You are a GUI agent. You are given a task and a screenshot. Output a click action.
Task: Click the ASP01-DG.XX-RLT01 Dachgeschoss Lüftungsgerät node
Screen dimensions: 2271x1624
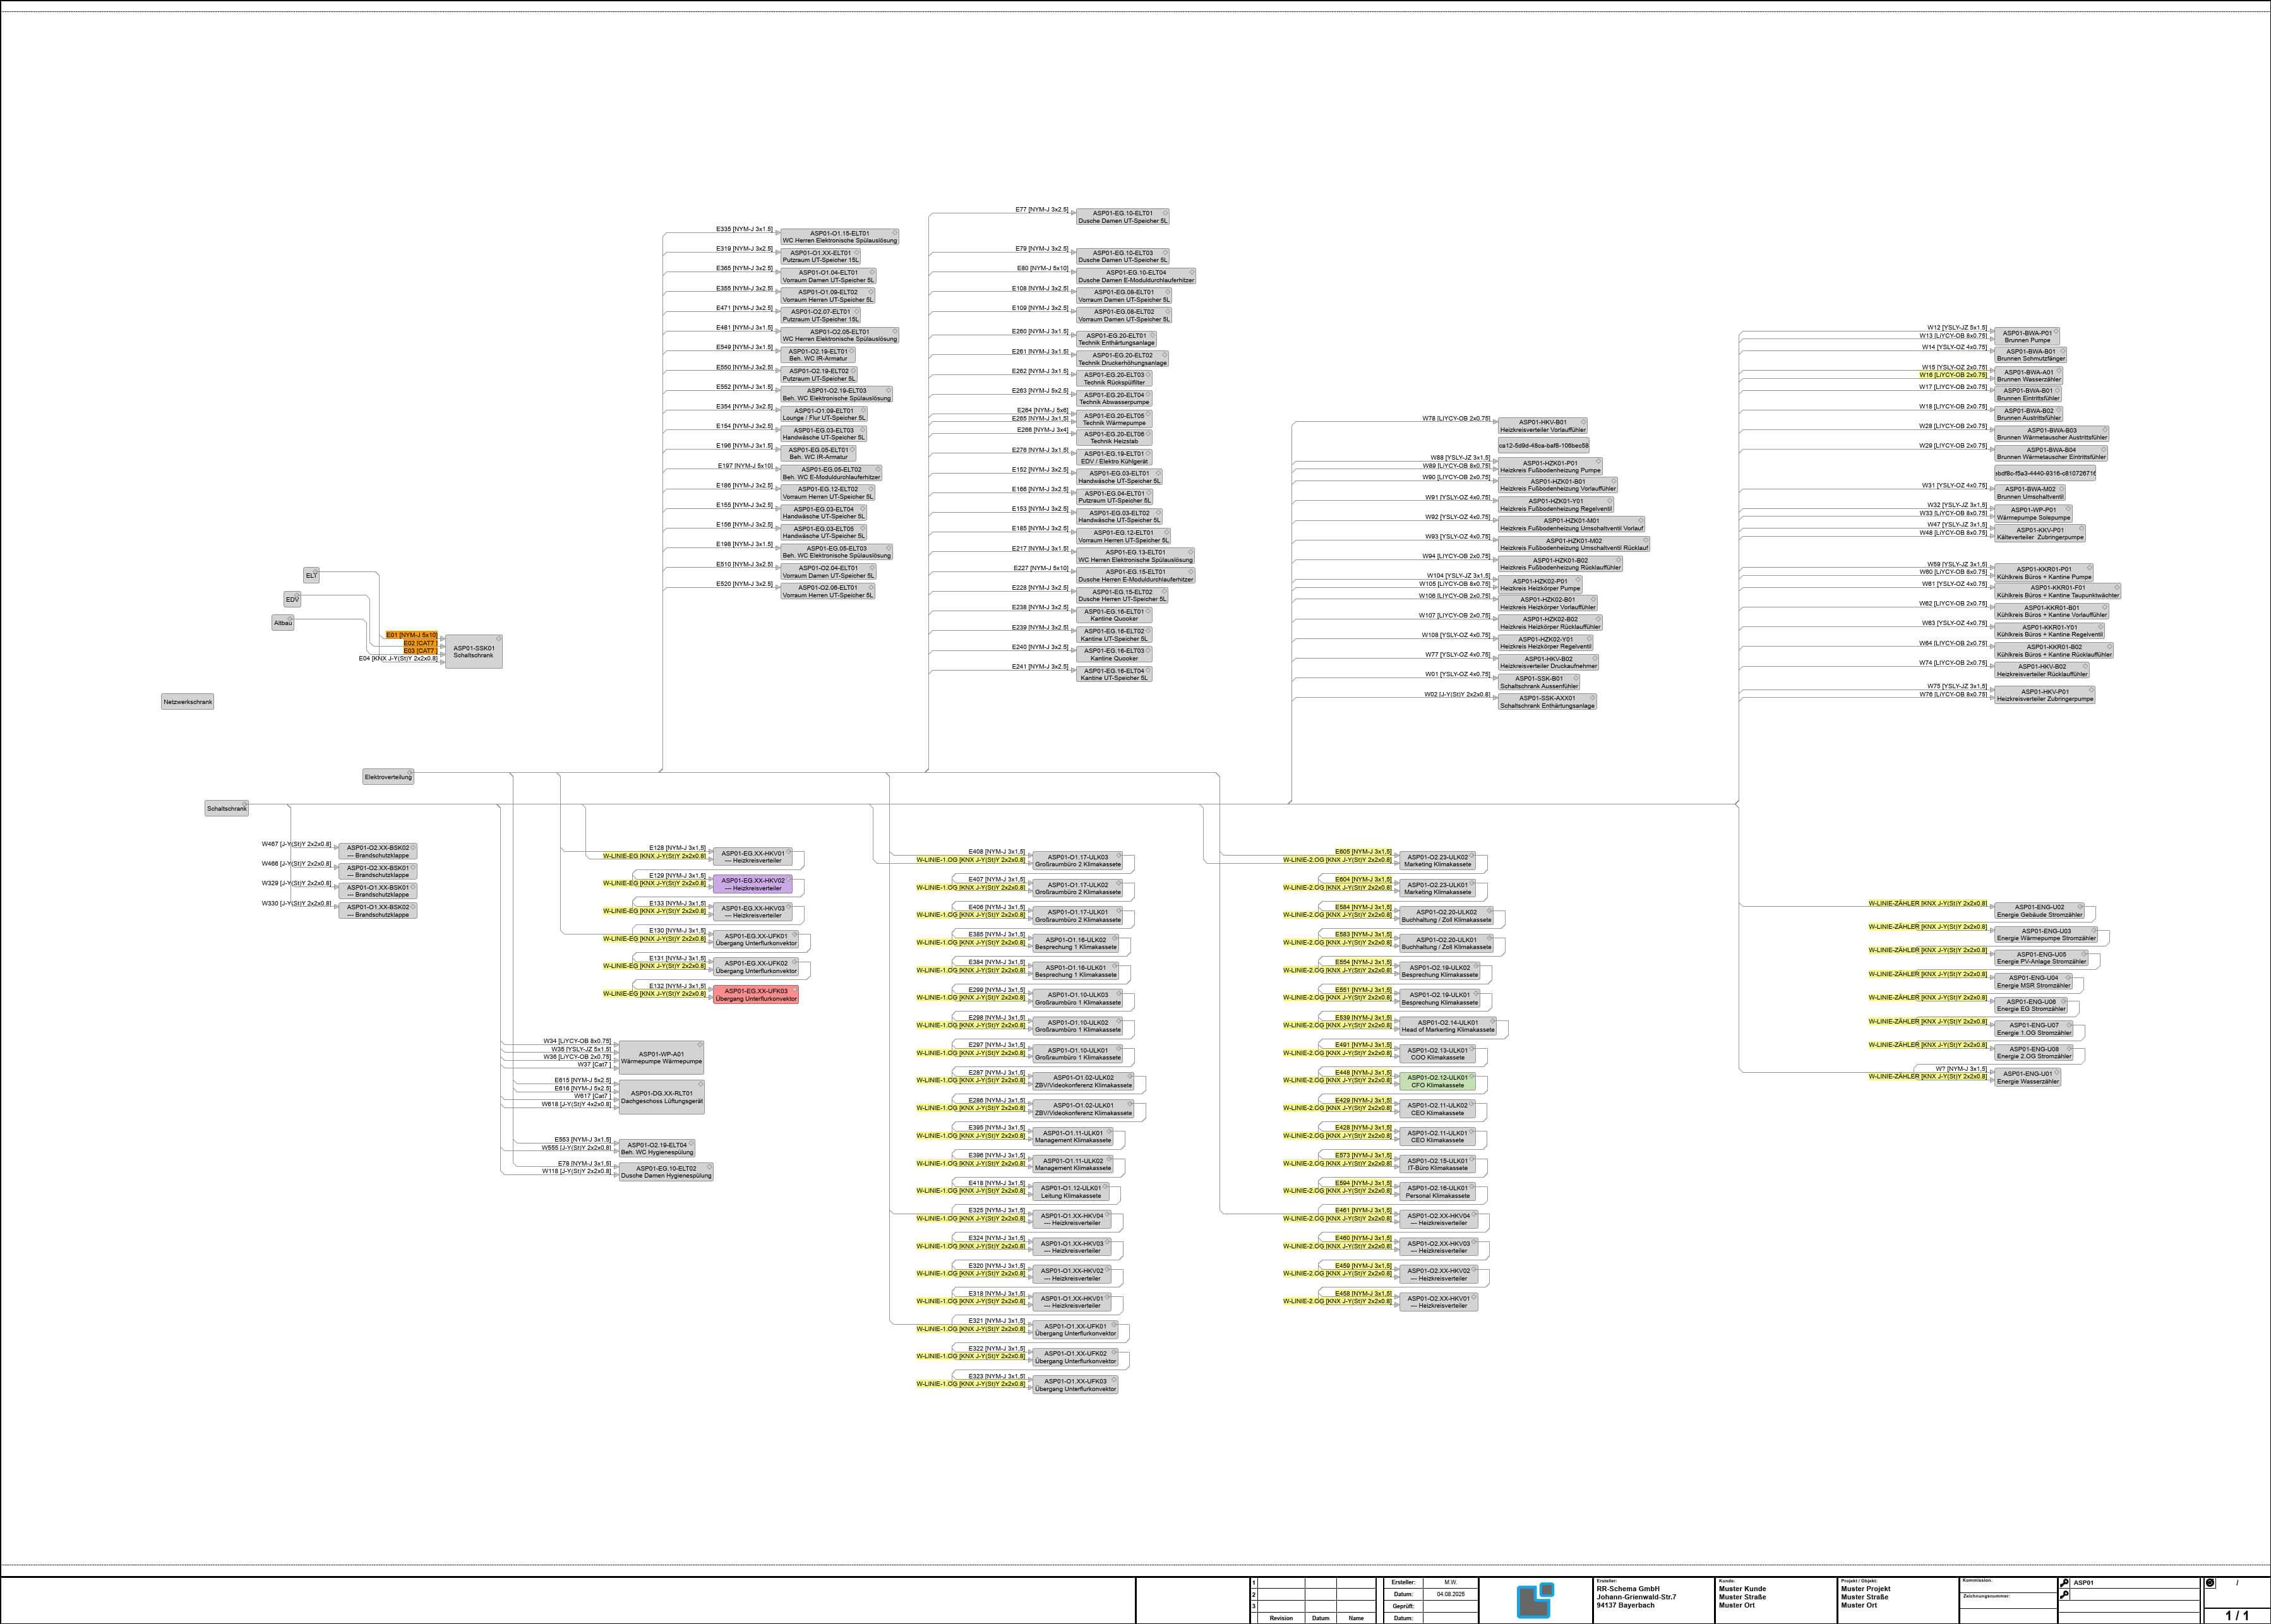(x=661, y=1097)
